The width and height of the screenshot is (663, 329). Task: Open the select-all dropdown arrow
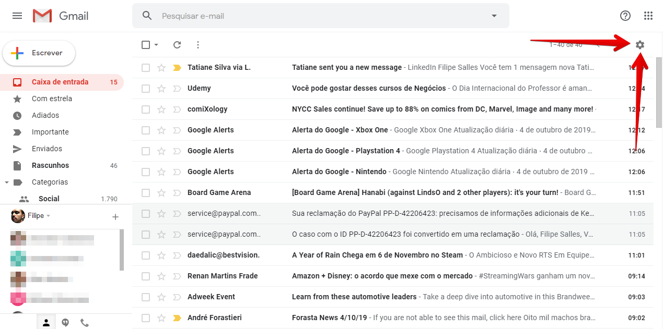pos(155,45)
